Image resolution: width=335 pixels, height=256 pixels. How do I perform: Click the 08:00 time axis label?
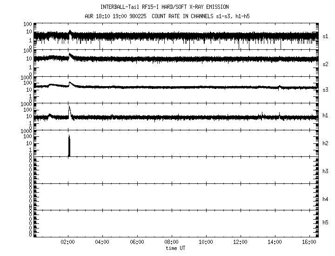click(x=171, y=242)
